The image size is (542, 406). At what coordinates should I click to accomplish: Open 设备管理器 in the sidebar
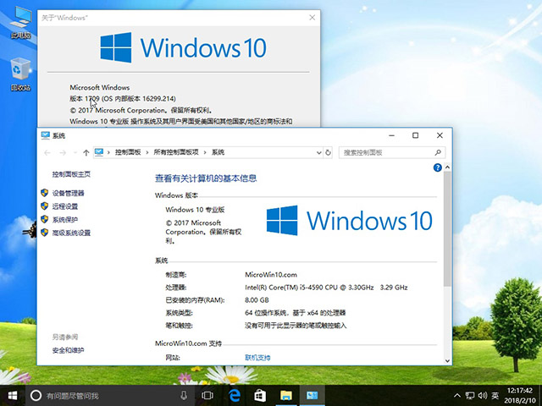pos(68,193)
